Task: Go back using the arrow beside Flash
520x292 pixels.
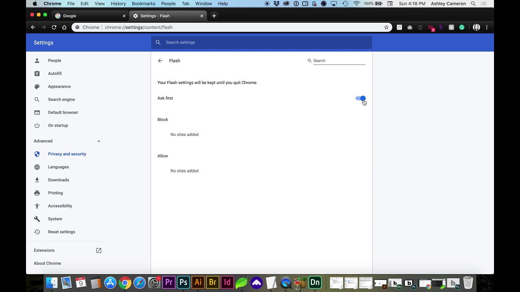Action: [x=160, y=61]
